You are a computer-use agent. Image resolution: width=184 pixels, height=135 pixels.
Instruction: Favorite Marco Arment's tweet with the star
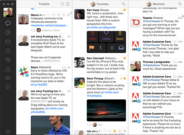[x=59, y=15]
